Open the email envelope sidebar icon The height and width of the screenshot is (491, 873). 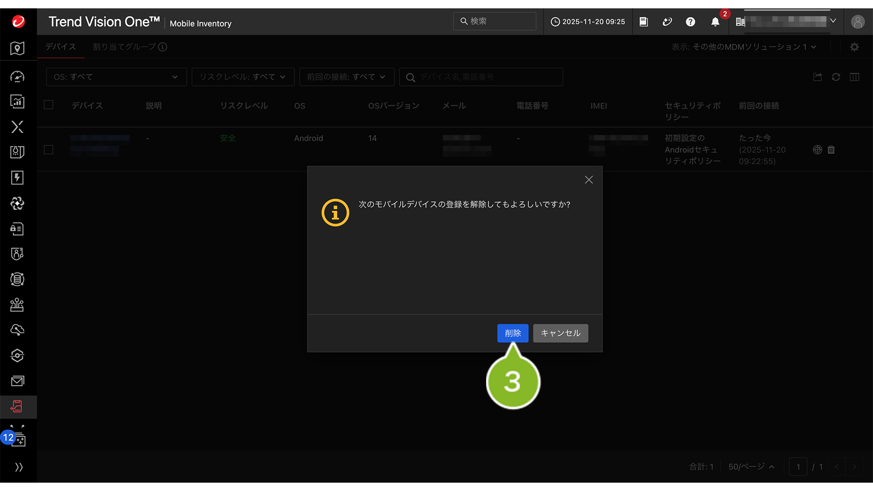click(17, 381)
